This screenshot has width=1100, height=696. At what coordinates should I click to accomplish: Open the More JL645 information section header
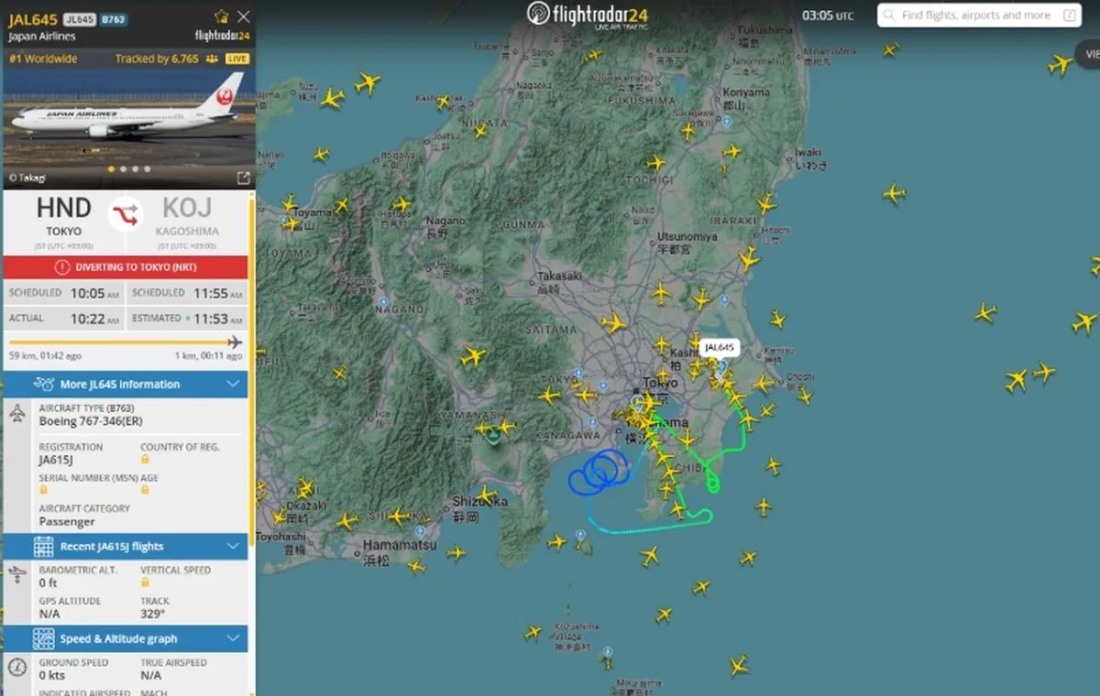[126, 384]
